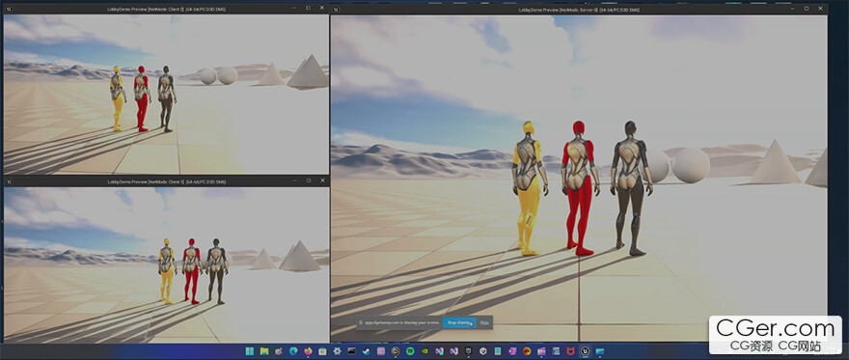
Task: Open Firefox from the taskbar
Action: [308, 350]
